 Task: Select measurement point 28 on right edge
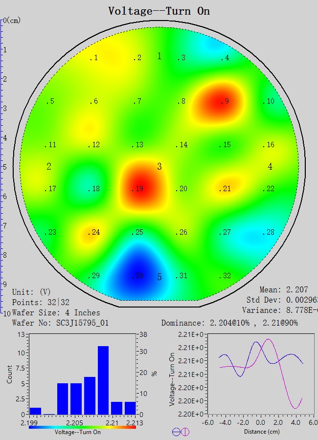pyautogui.click(x=269, y=232)
